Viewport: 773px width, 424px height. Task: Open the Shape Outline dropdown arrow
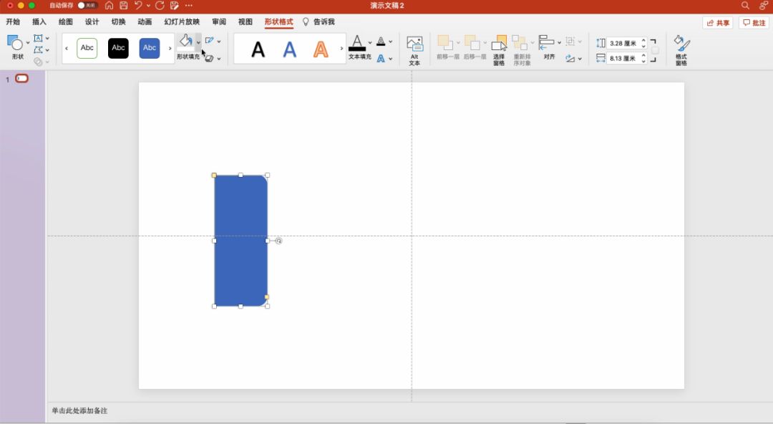tap(219, 41)
